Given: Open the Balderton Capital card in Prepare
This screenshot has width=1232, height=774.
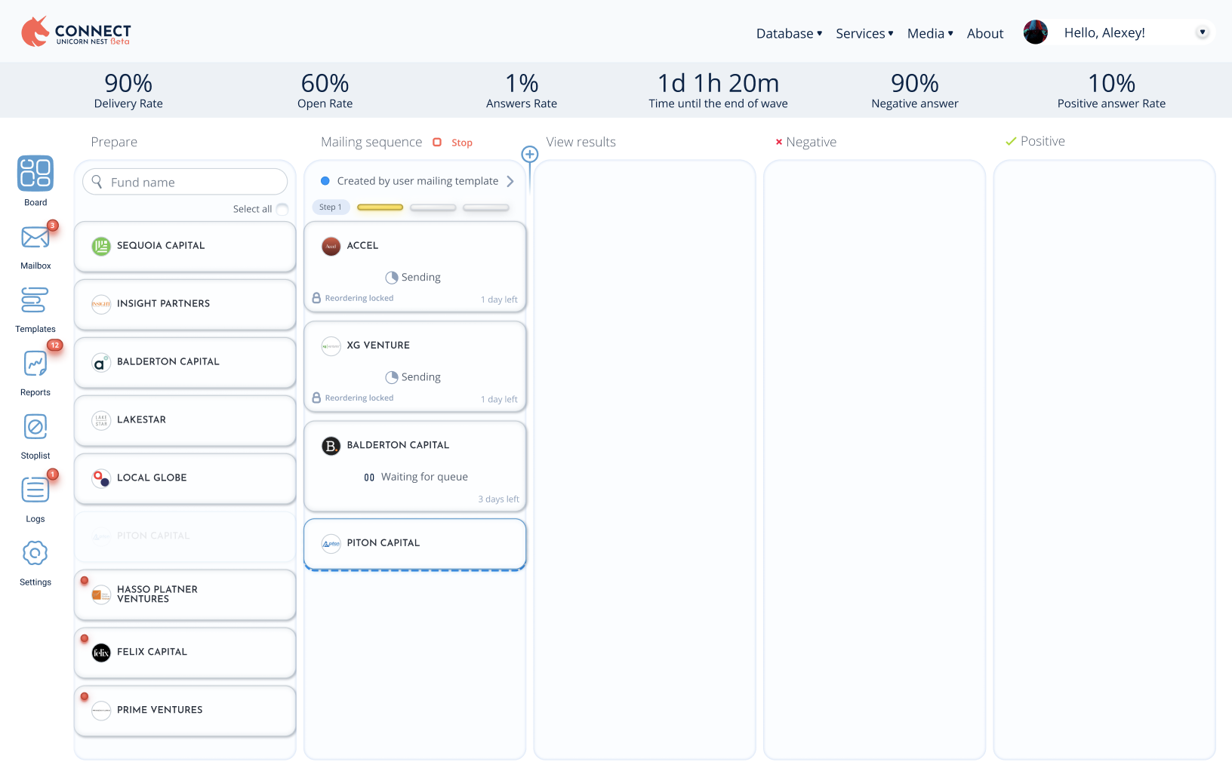Looking at the screenshot, I should (x=185, y=362).
